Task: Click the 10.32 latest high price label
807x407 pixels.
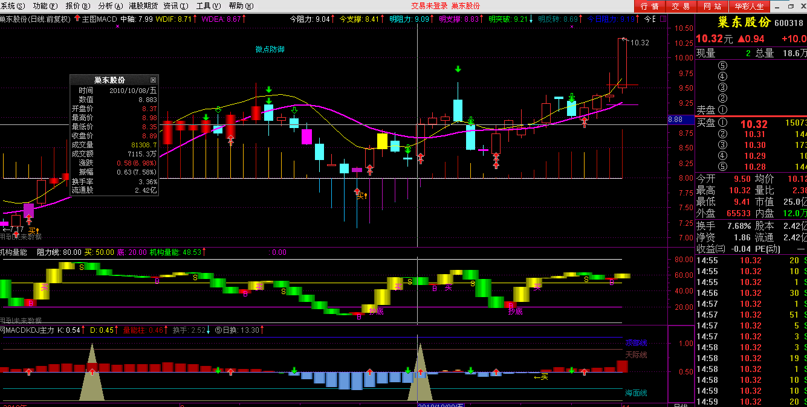Action: click(639, 43)
